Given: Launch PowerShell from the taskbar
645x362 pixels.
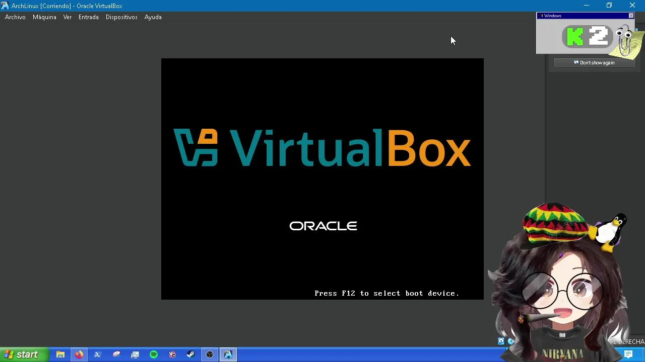Looking at the screenshot, I should [98, 354].
